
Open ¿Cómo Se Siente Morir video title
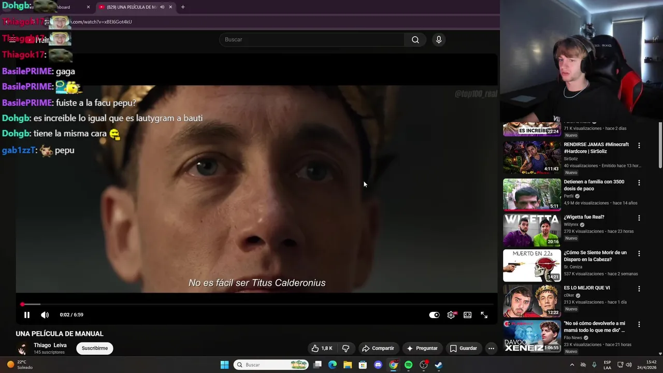coord(595,256)
